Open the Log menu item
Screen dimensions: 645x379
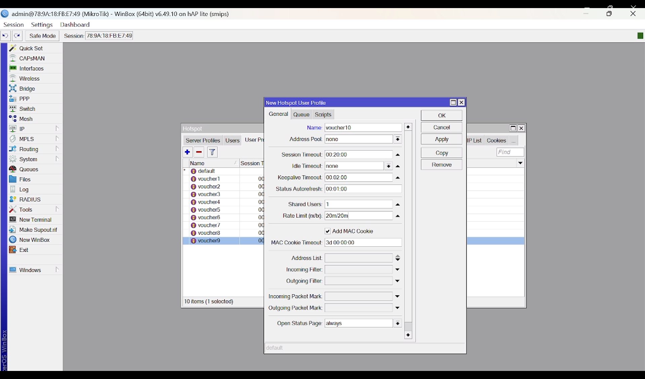35,189
